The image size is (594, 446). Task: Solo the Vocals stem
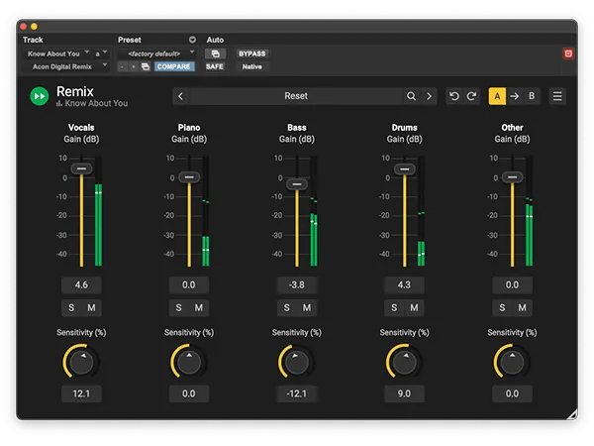tap(71, 307)
